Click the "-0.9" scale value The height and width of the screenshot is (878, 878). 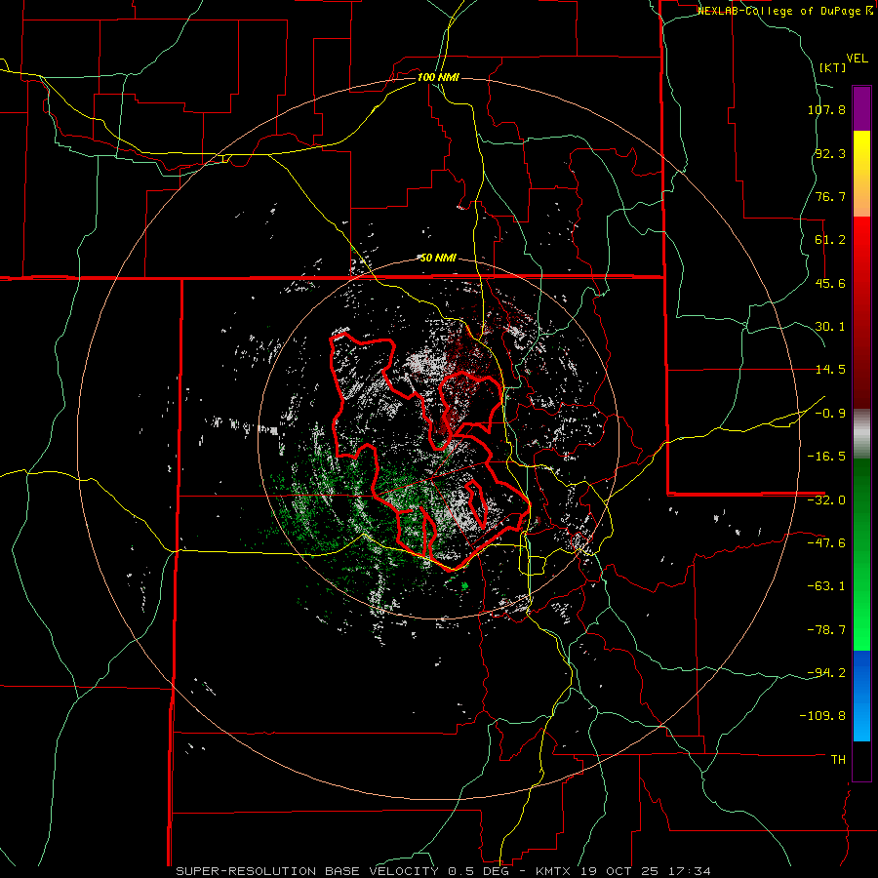(830, 414)
